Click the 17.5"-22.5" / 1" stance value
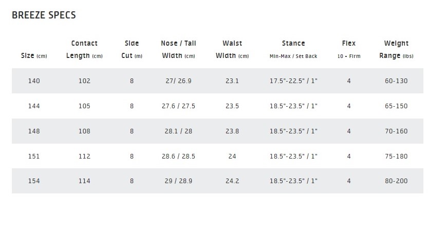This screenshot has width=445, height=236. pyautogui.click(x=293, y=81)
